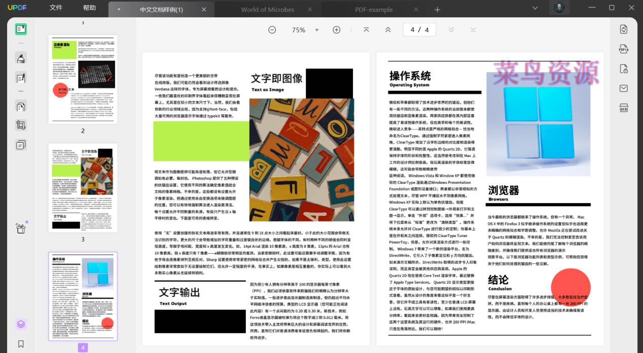The width and height of the screenshot is (643, 353).
Task: Click the page number input field
Action: coord(419,29)
